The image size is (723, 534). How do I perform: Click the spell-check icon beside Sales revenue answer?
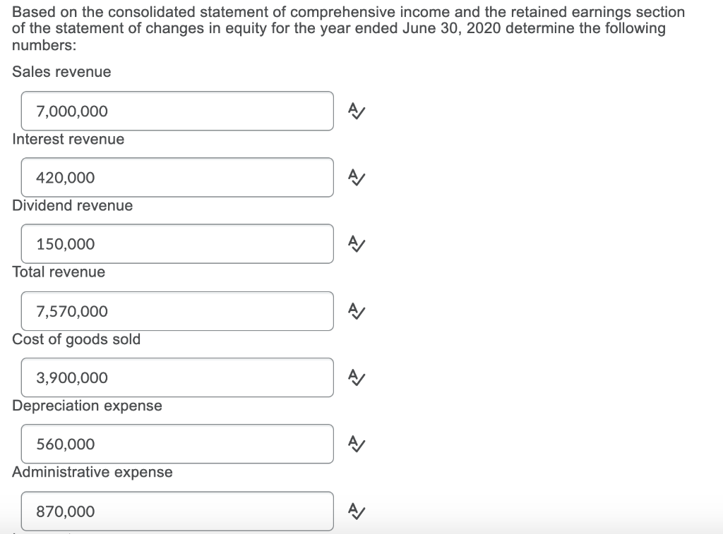356,111
